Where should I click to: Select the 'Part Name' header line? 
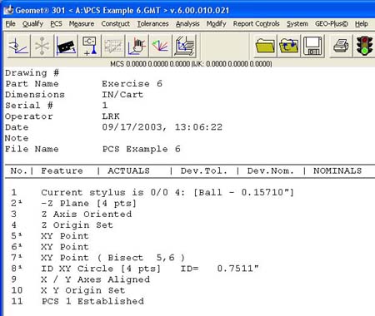[x=32, y=84]
